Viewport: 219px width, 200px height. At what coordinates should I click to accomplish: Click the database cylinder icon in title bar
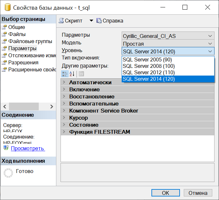tap(8, 7)
